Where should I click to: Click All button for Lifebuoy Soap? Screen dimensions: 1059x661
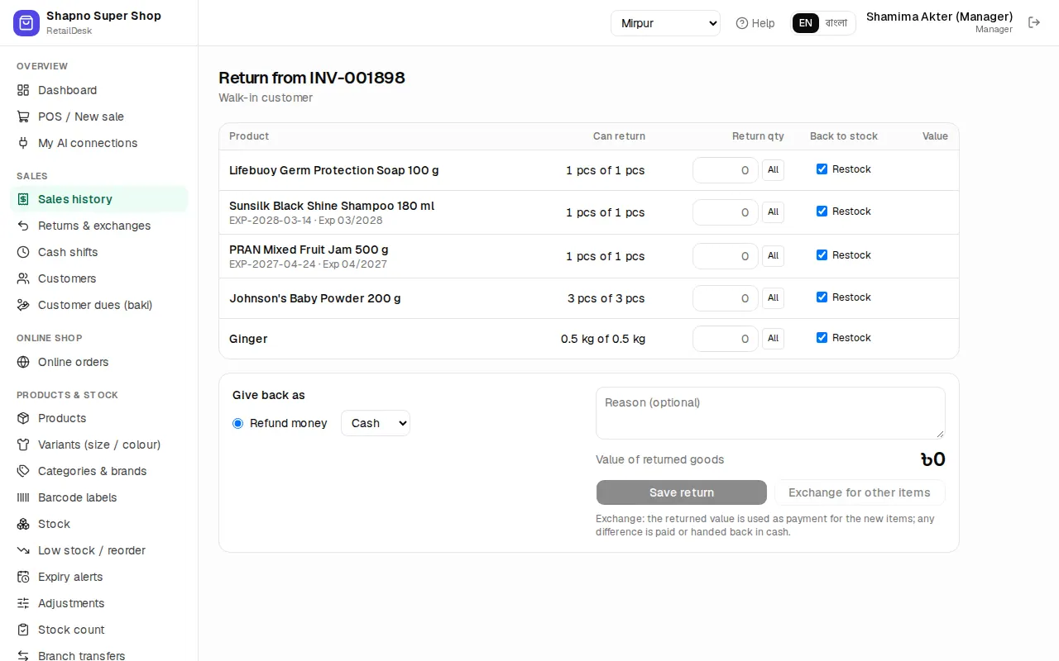773,170
